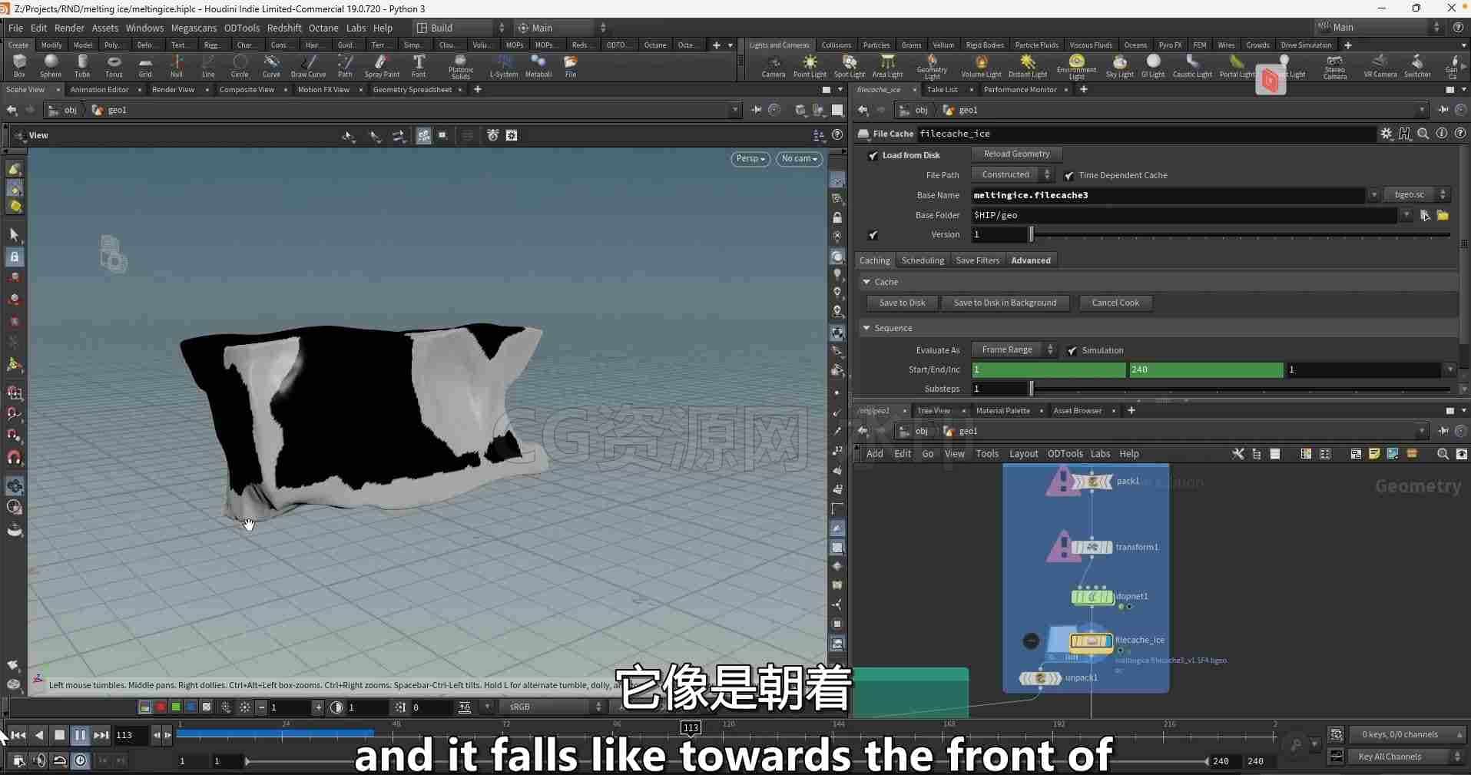Choose the Spray Paint shelf tool

point(382,66)
